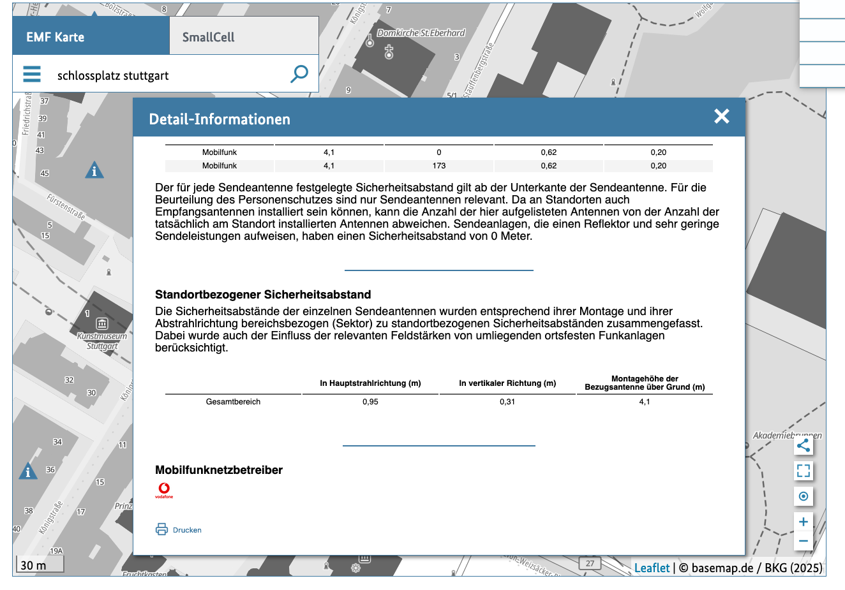Open the Drucken print link
The height and width of the screenshot is (590, 845).
(x=187, y=530)
